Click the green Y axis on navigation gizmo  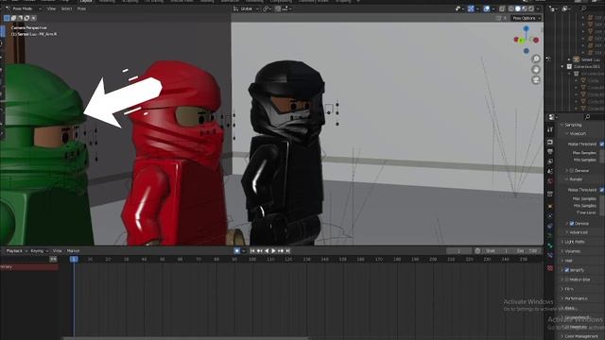[521, 40]
